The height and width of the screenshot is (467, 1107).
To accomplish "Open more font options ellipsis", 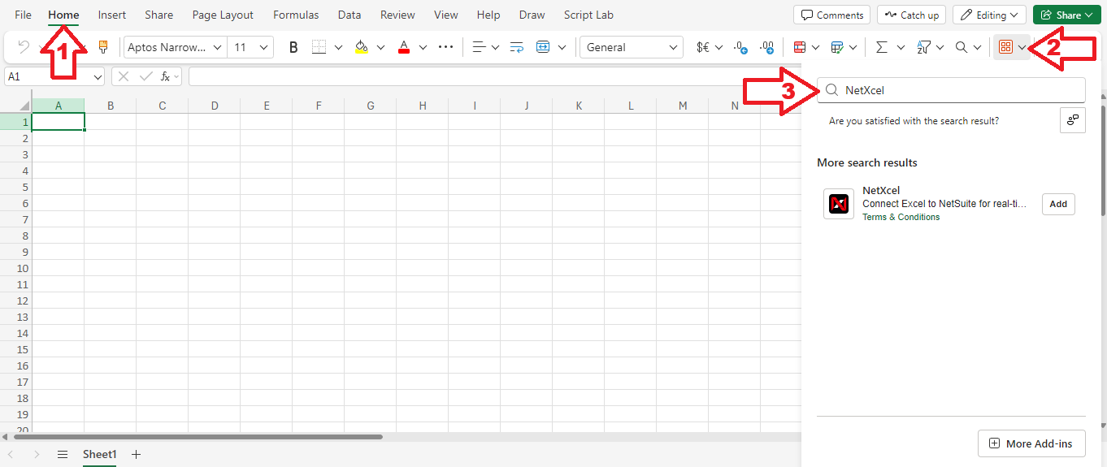I will (x=445, y=47).
